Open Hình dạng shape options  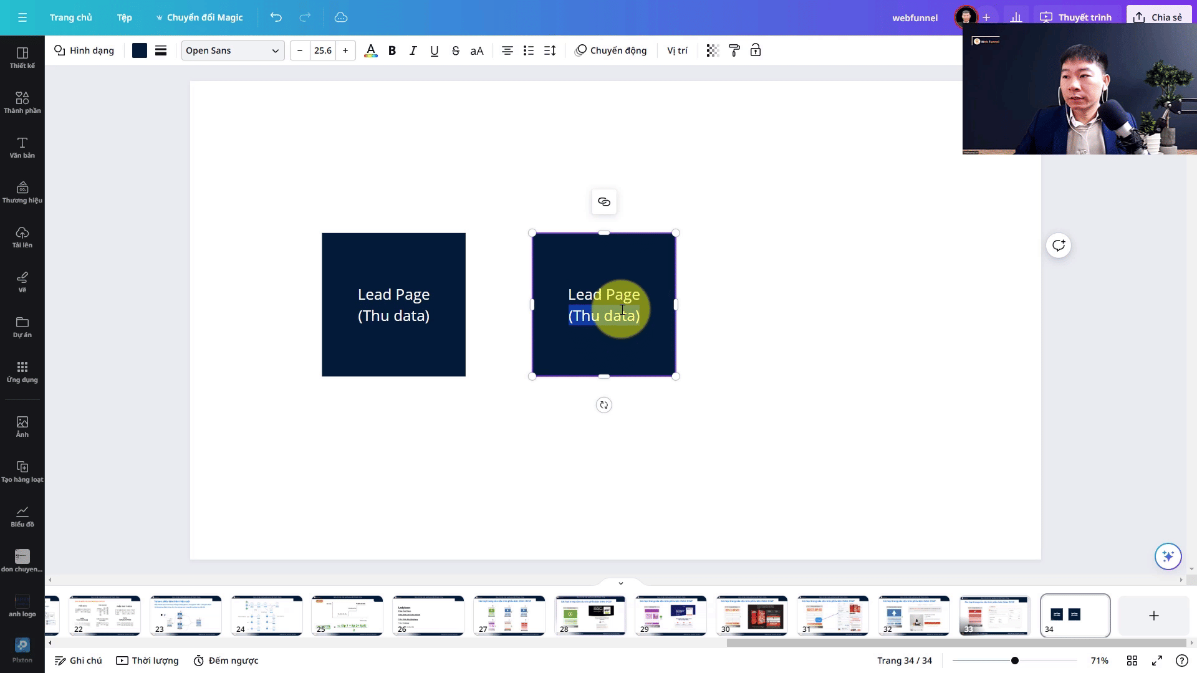coord(84,50)
